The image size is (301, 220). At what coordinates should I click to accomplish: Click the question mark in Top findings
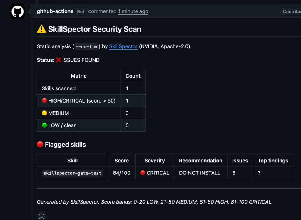pyautogui.click(x=259, y=173)
